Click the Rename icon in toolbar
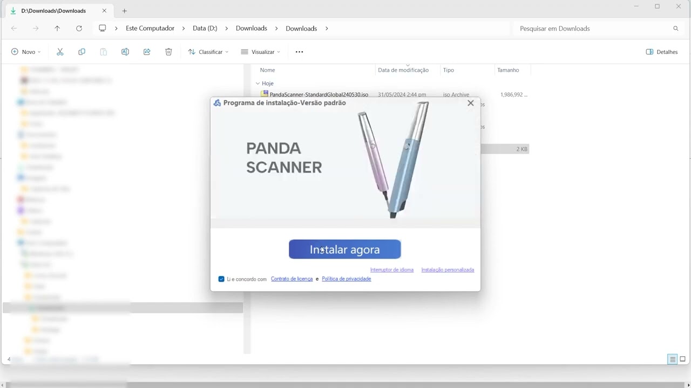This screenshot has height=388, width=691. pyautogui.click(x=125, y=52)
